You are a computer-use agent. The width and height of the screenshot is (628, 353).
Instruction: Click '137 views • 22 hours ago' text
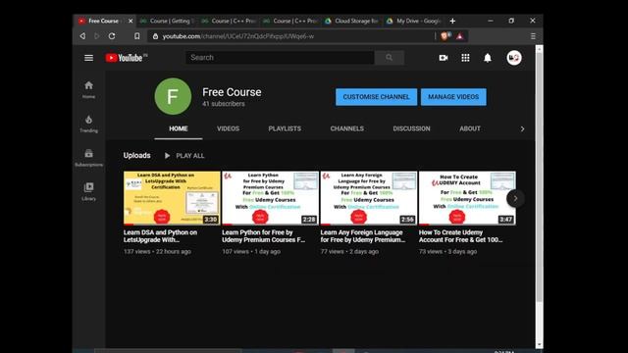point(157,252)
